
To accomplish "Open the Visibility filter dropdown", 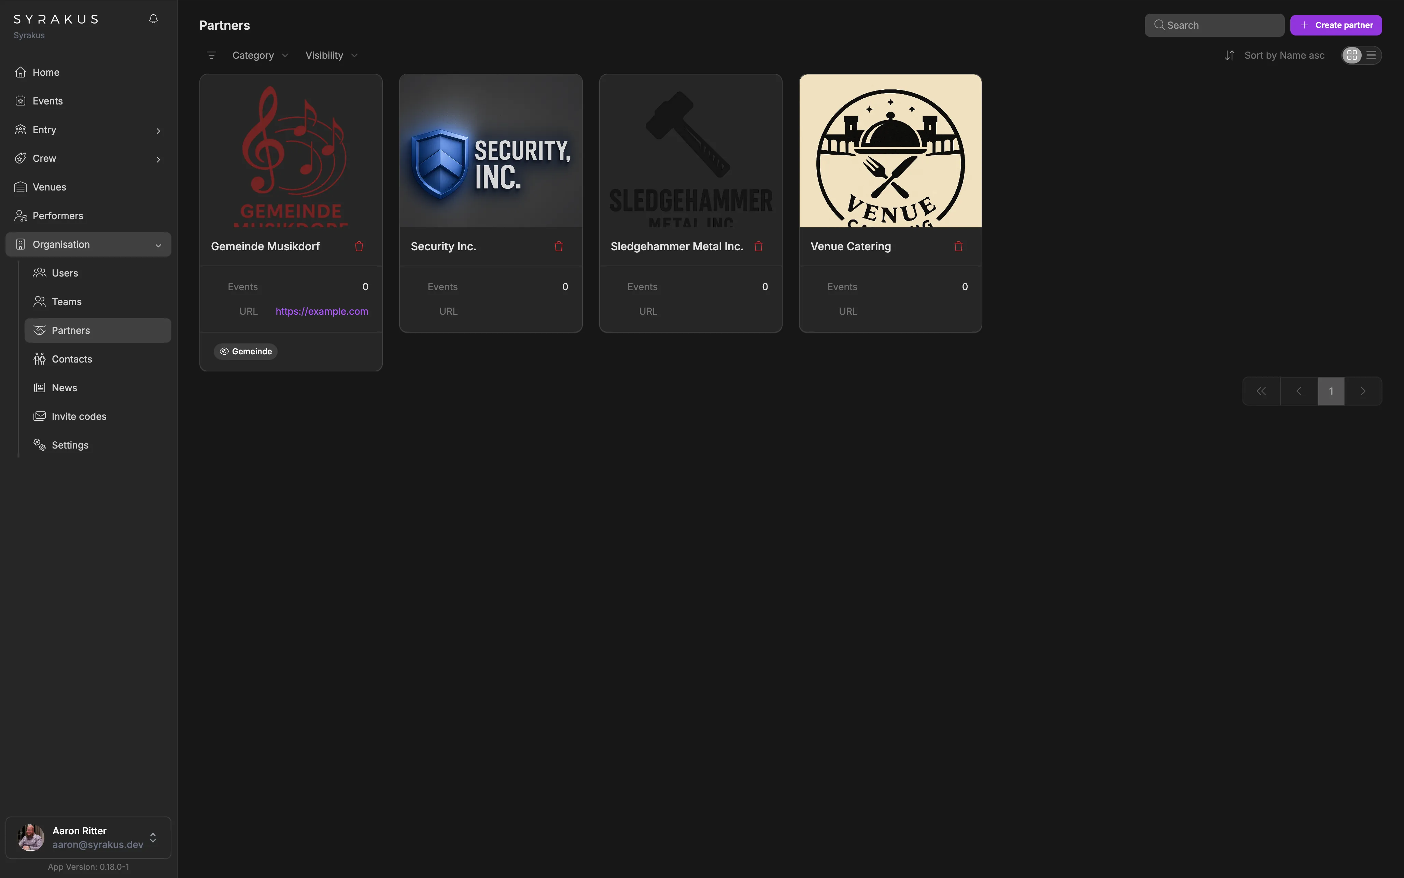I will (x=331, y=55).
